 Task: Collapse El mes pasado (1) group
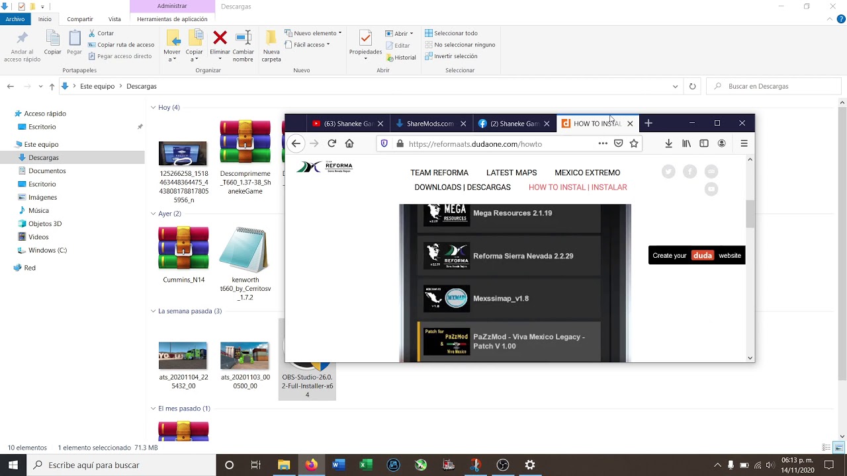tap(153, 409)
